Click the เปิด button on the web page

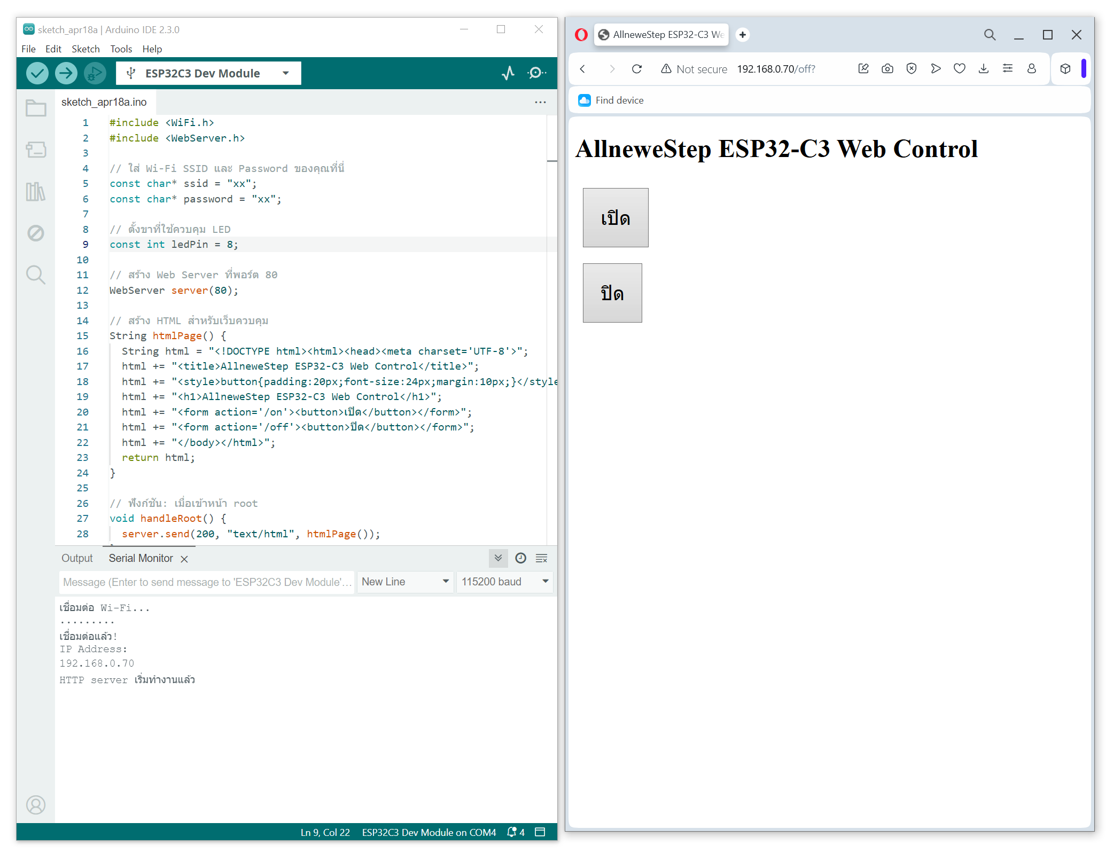click(616, 217)
